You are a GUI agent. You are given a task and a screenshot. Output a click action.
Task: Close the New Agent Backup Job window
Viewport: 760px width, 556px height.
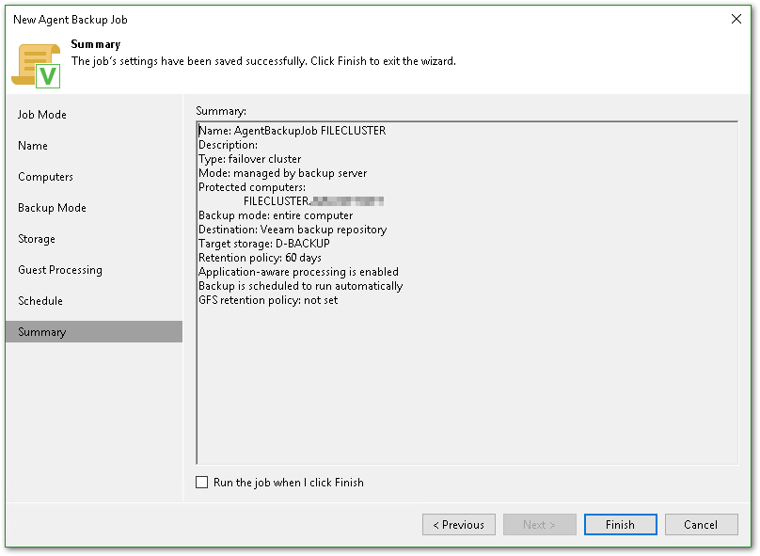[x=736, y=19]
